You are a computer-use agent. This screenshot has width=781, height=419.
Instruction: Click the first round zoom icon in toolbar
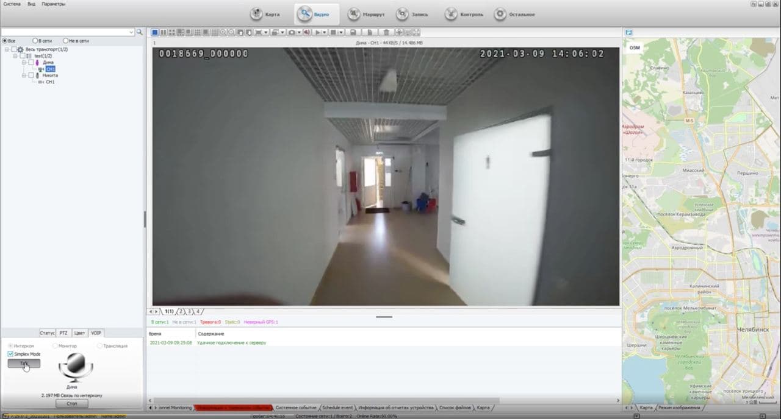coord(223,32)
